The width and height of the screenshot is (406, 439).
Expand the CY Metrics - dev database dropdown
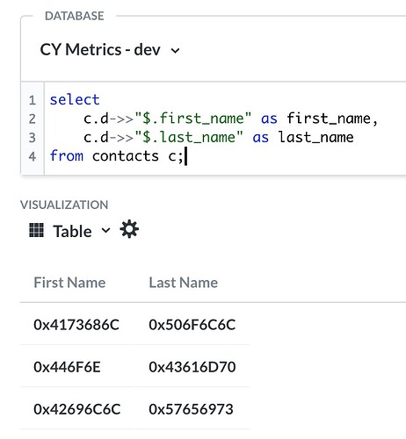(x=175, y=51)
